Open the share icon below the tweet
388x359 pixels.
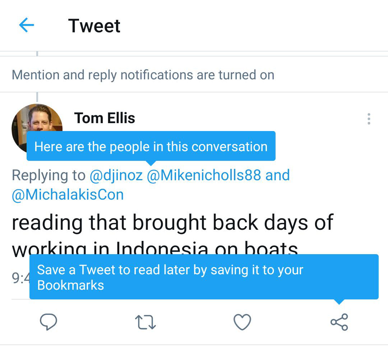click(339, 322)
